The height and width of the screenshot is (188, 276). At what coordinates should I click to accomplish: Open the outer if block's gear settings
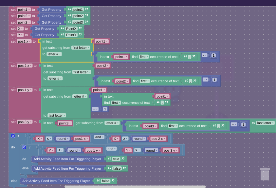point(13,136)
